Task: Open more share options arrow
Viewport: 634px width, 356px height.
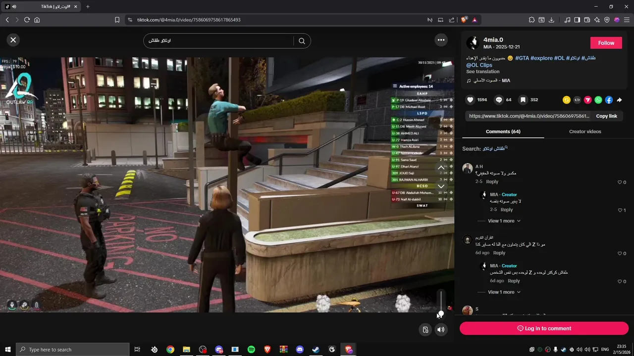Action: coord(619,100)
